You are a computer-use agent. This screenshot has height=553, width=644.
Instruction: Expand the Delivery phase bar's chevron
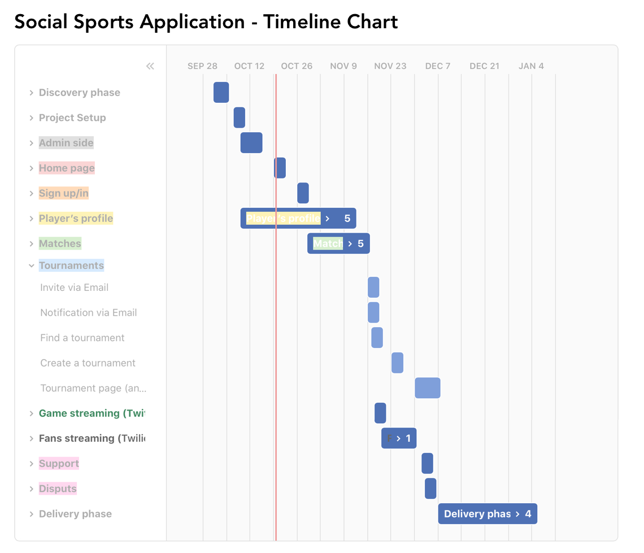pos(517,514)
